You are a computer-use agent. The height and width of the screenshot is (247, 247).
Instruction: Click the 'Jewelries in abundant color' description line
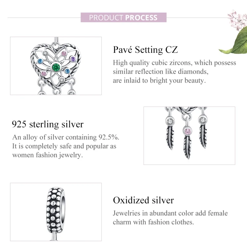coord(170,213)
